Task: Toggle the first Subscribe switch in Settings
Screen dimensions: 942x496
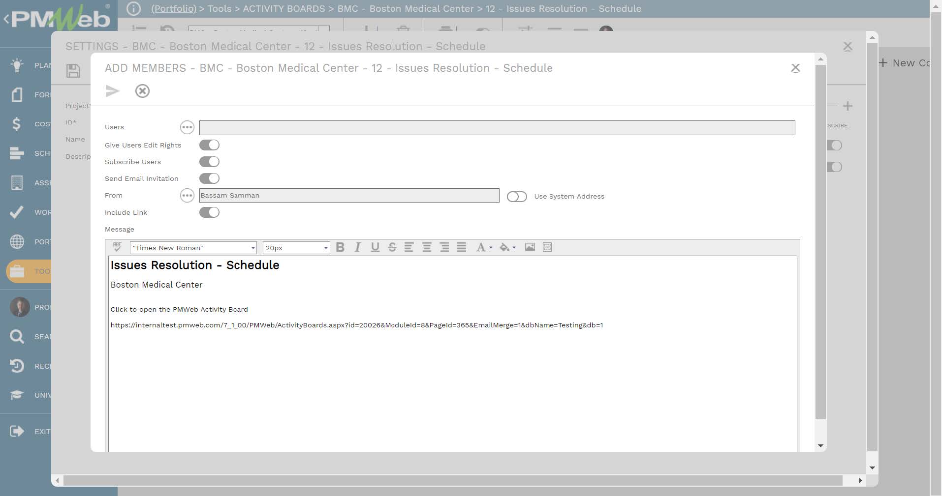Action: click(835, 146)
